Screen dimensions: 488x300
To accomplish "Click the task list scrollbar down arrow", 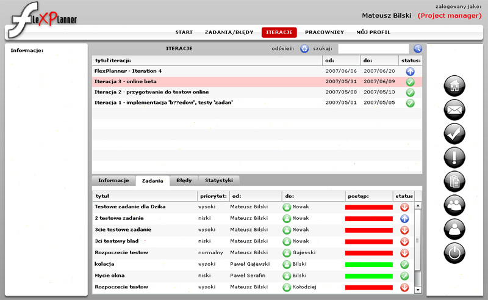I will [418, 290].
